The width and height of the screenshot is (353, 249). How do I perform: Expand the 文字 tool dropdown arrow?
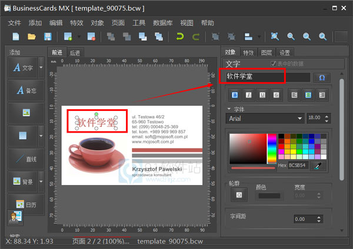(41, 68)
